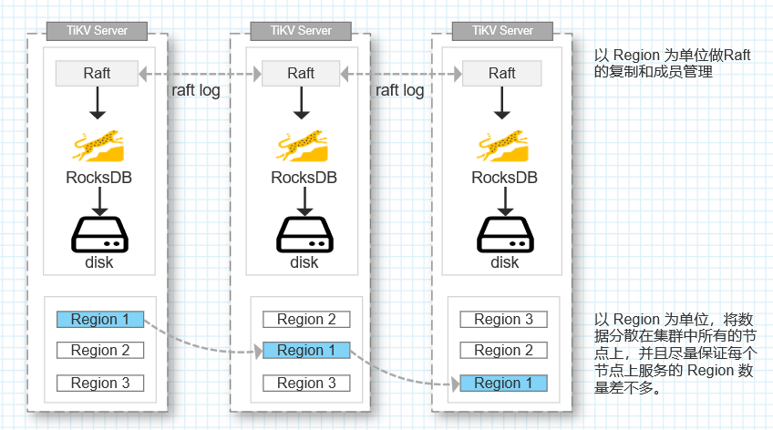Click the 'raft log' label between first and middle servers

tap(196, 90)
